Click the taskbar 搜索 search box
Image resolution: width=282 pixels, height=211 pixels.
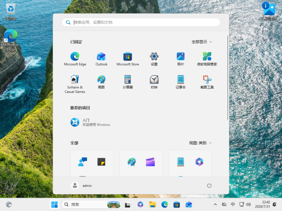[91, 204]
